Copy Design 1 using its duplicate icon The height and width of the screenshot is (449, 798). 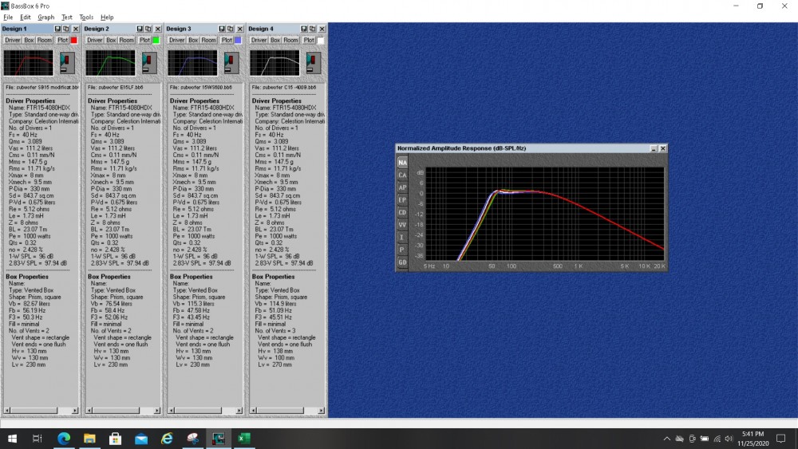coord(66,29)
